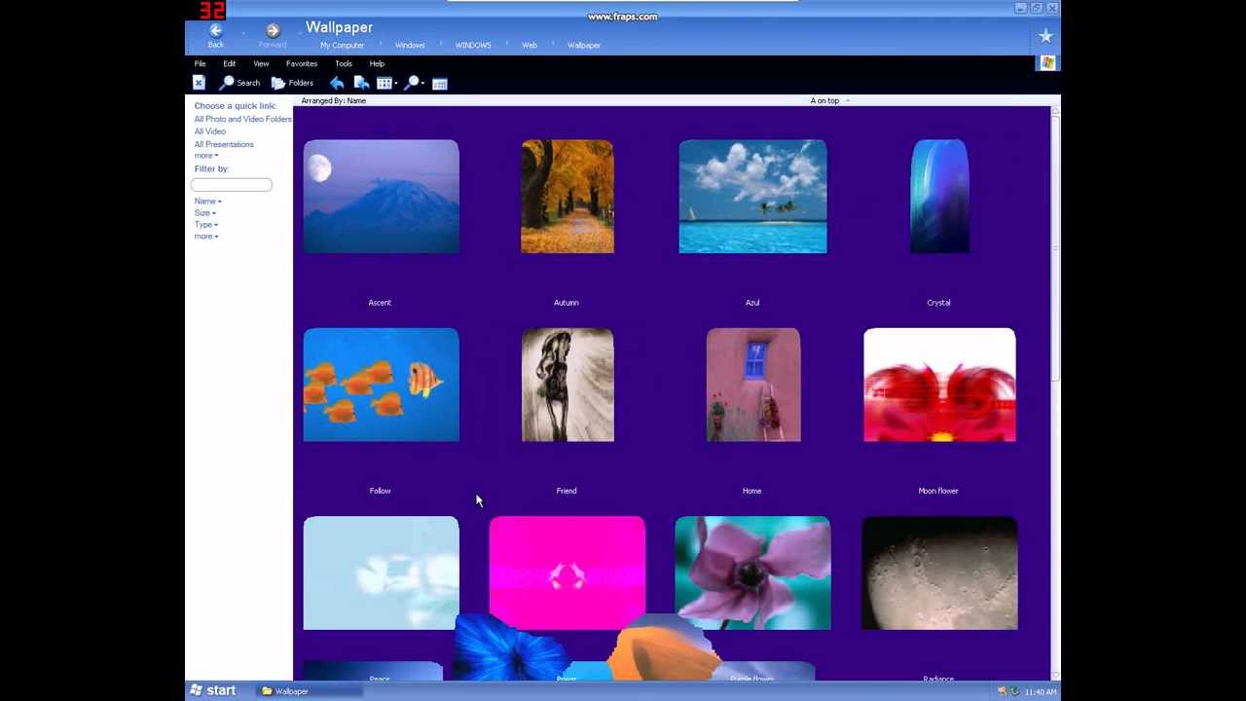The image size is (1246, 701).
Task: Expand the Type filter dropdown
Action: click(x=205, y=224)
